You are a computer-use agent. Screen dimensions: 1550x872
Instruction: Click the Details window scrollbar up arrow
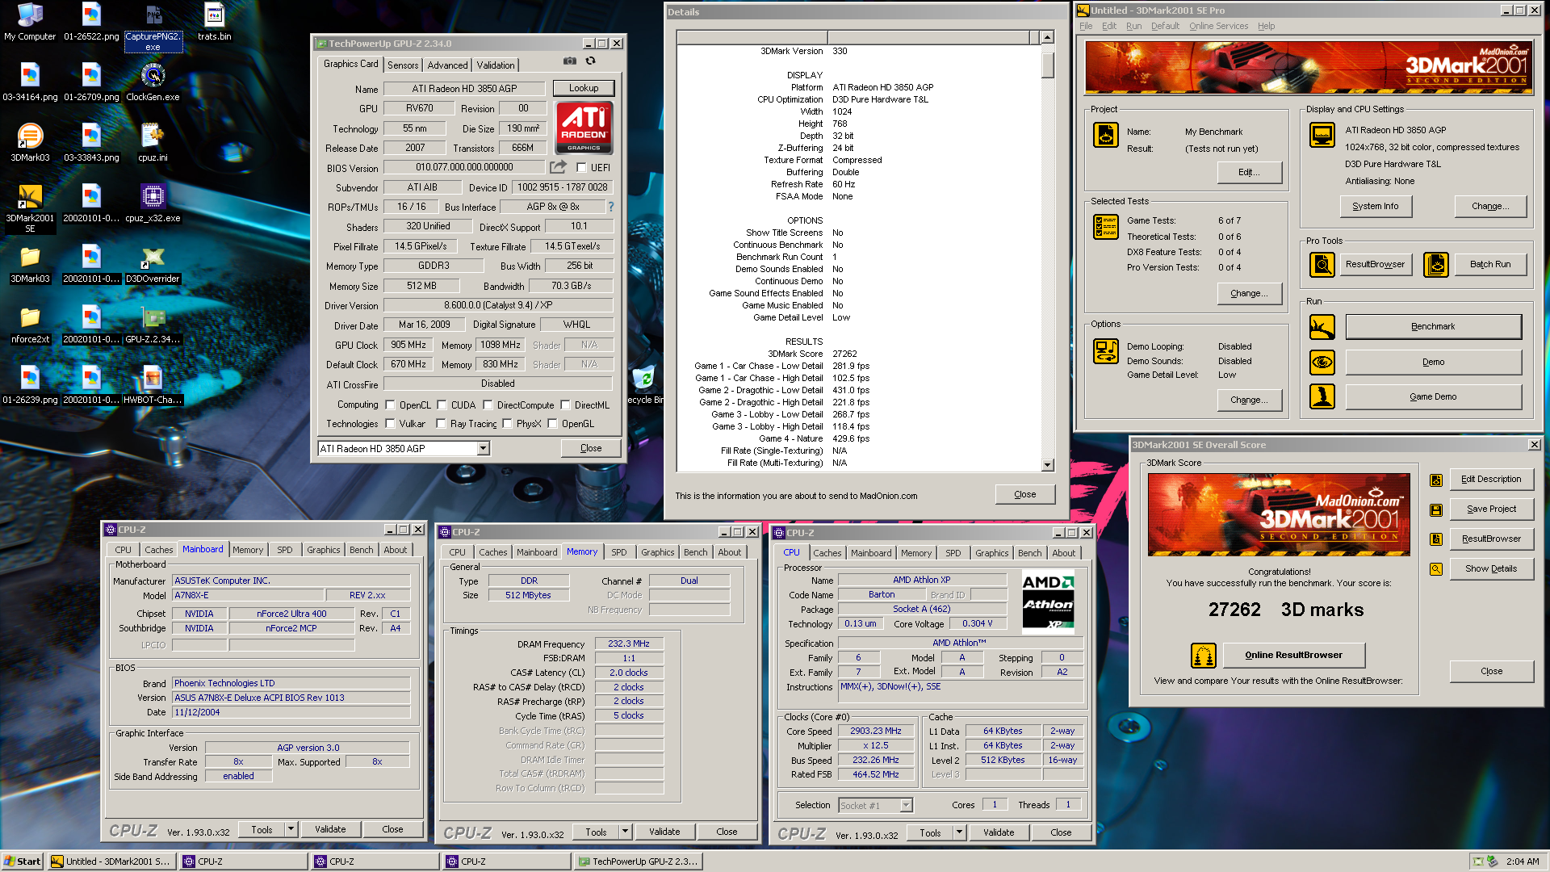[1047, 37]
